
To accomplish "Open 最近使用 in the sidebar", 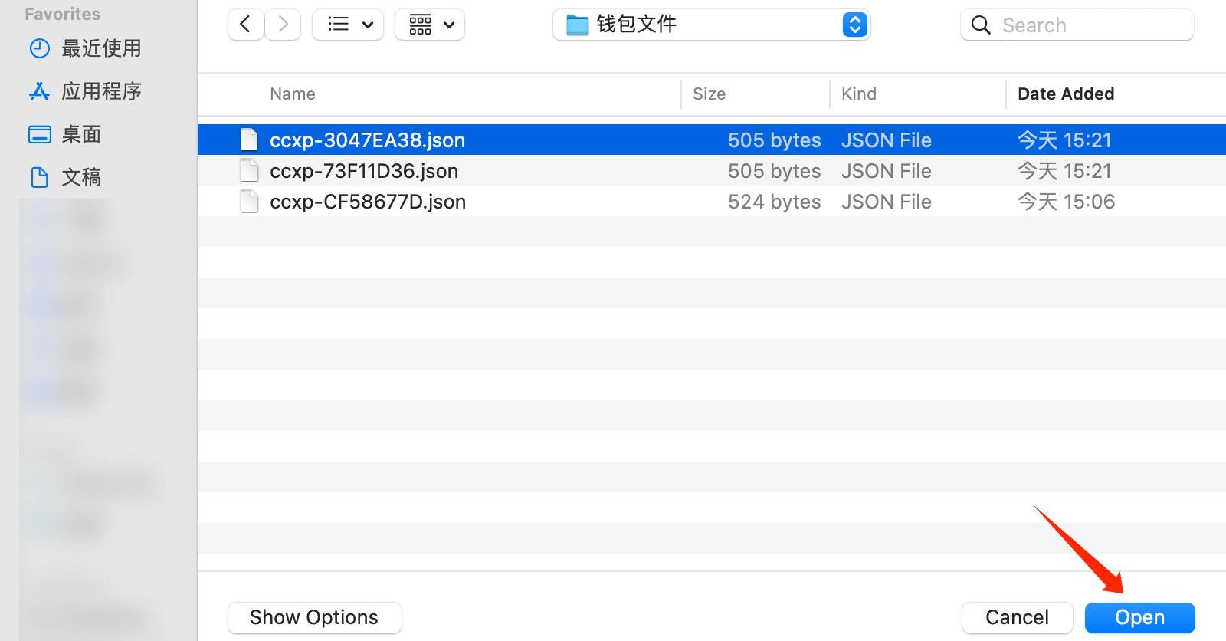I will click(x=100, y=48).
